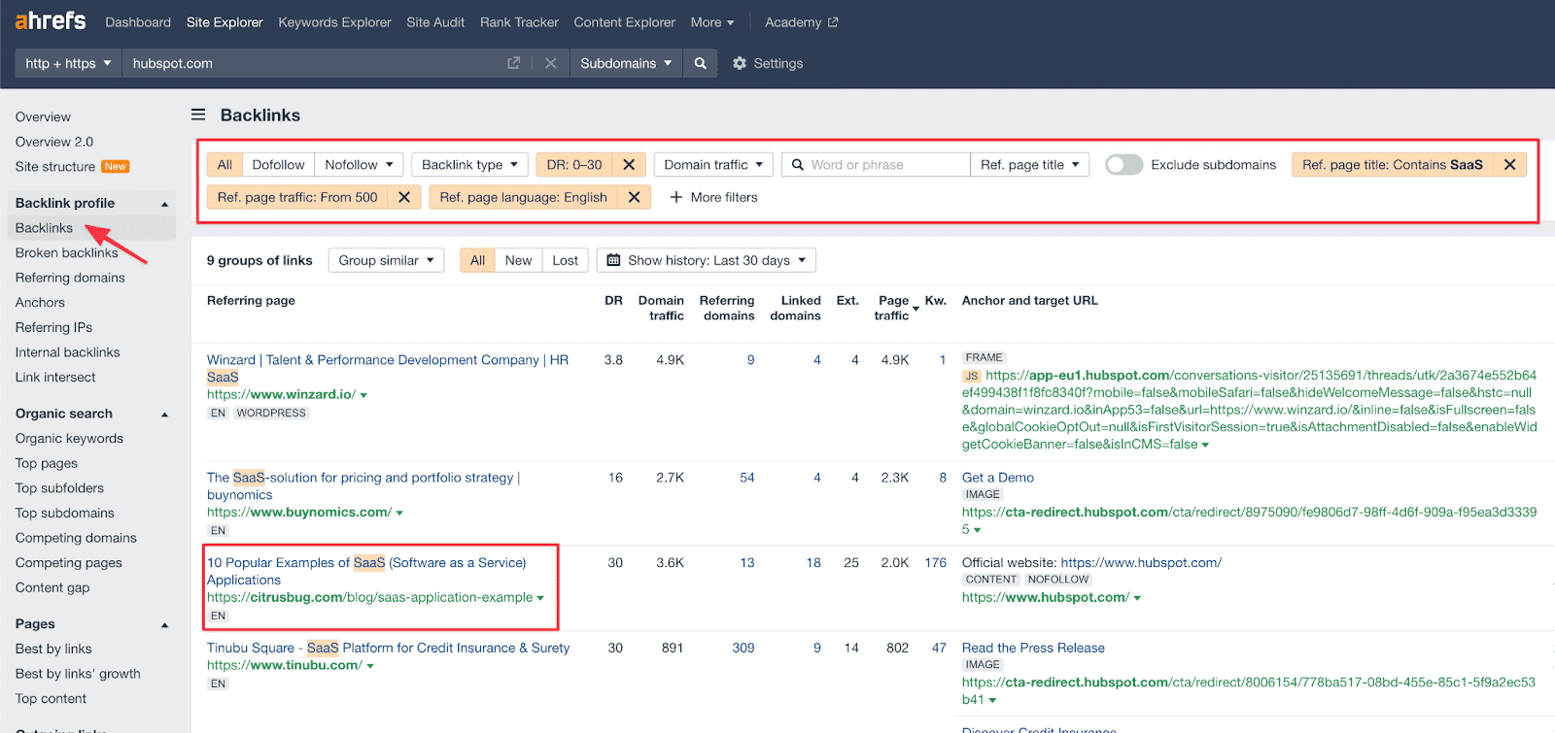Open Tinubu Square referring page link
This screenshot has width=1555, height=733.
[388, 648]
